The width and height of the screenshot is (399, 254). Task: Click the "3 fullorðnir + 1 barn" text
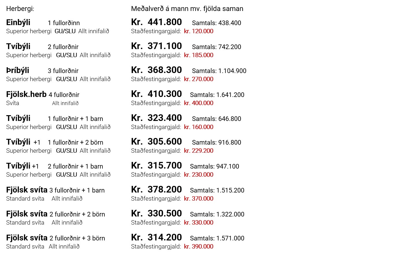[x=77, y=190]
